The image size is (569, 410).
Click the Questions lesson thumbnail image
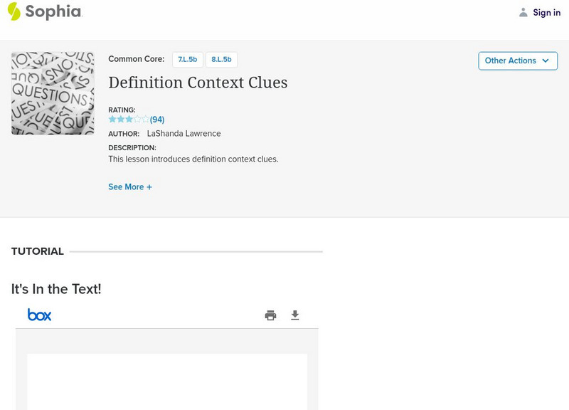coord(53,93)
